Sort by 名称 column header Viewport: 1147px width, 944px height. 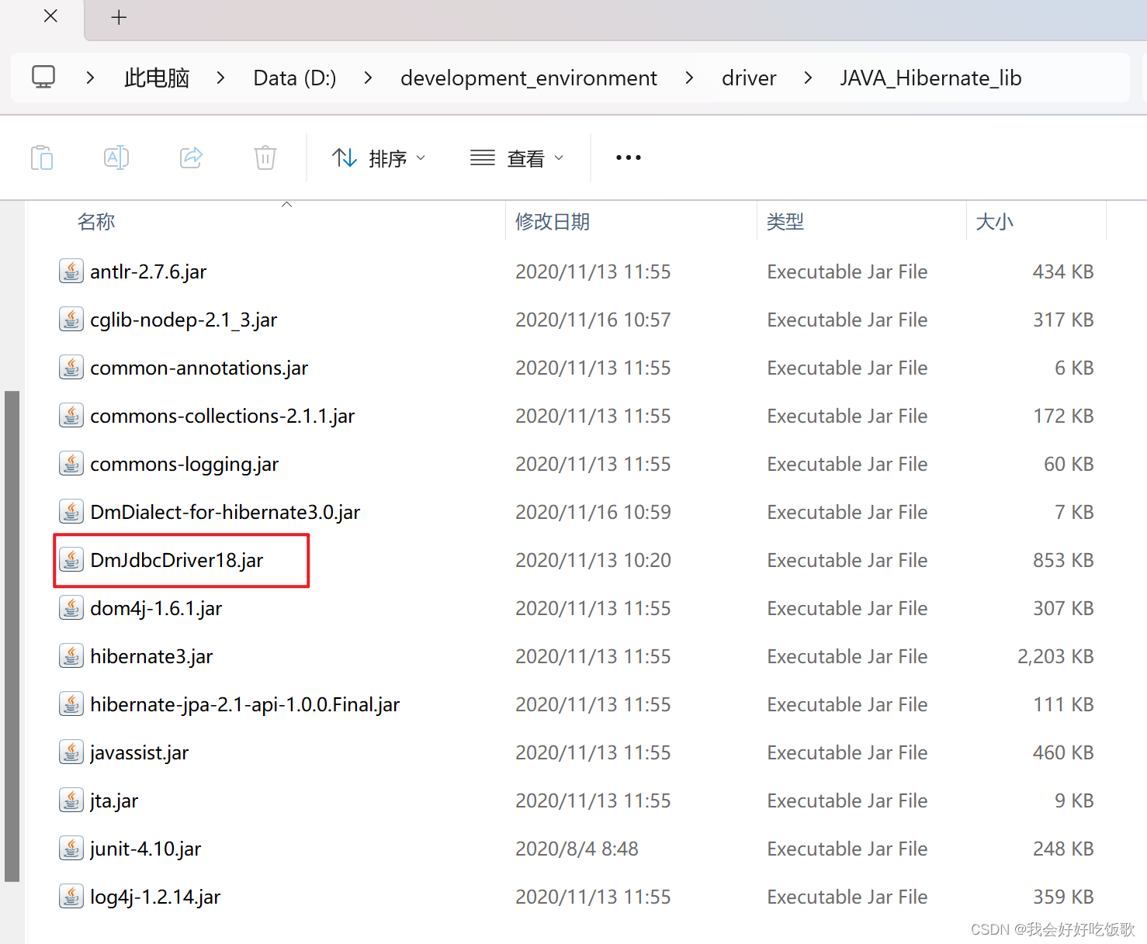(96, 222)
